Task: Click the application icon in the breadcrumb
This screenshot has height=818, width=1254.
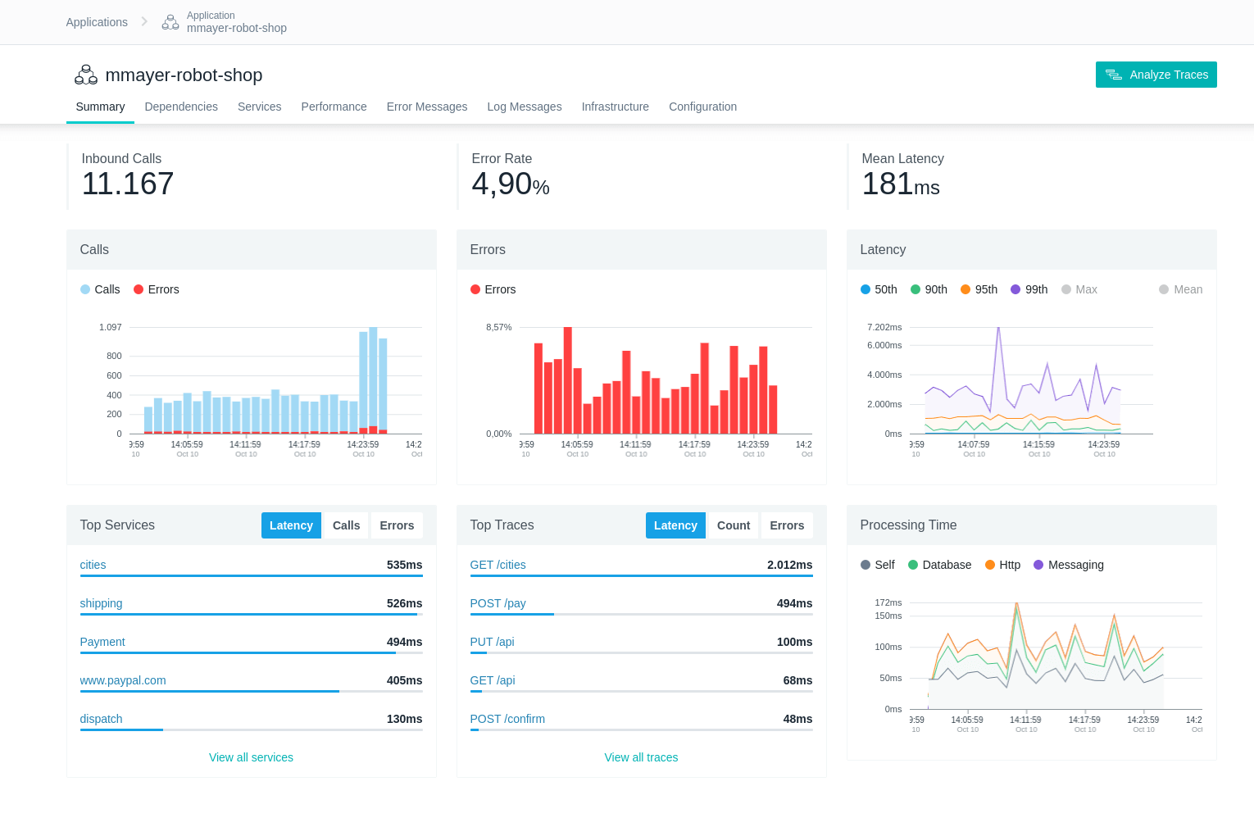Action: point(170,22)
